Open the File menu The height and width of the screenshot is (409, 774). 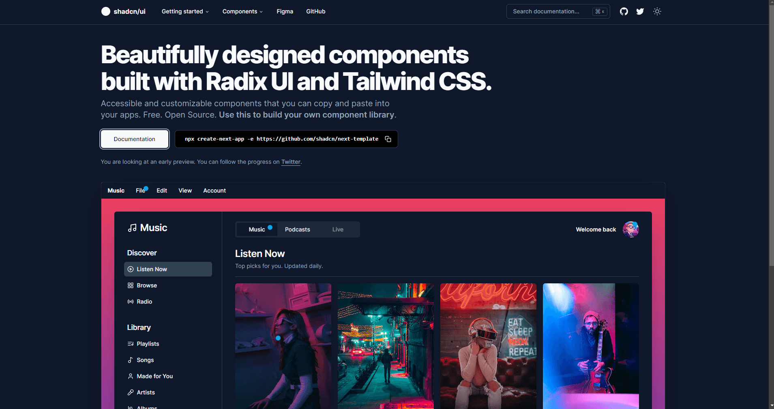[140, 191]
